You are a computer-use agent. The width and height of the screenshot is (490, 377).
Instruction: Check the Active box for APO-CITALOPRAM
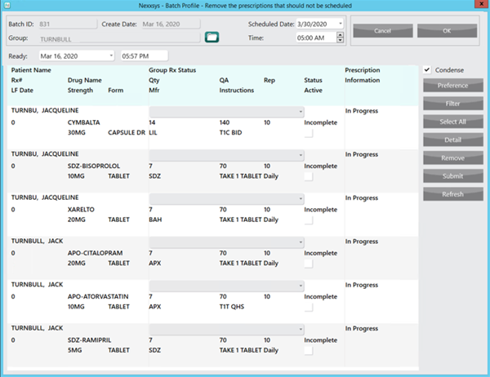coord(309,264)
